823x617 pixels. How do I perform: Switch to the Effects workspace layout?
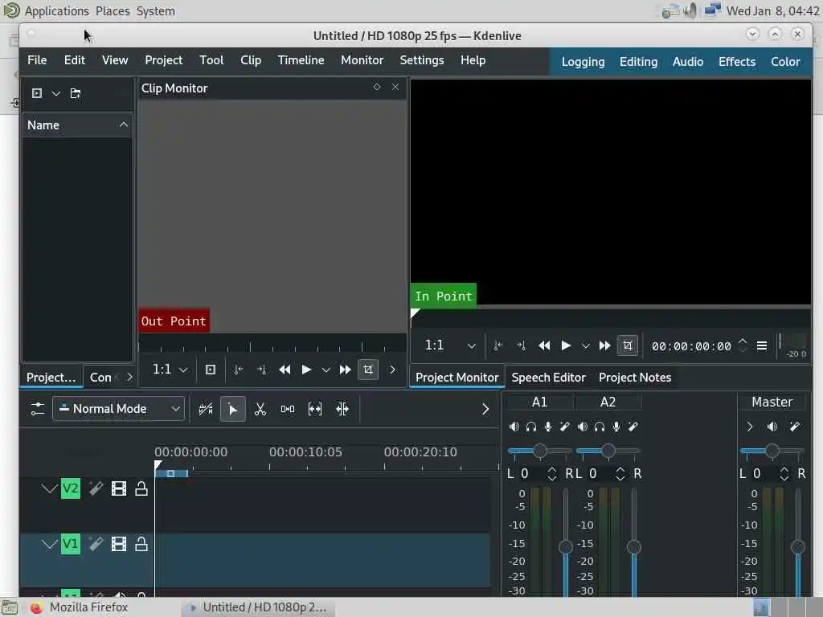(x=737, y=62)
